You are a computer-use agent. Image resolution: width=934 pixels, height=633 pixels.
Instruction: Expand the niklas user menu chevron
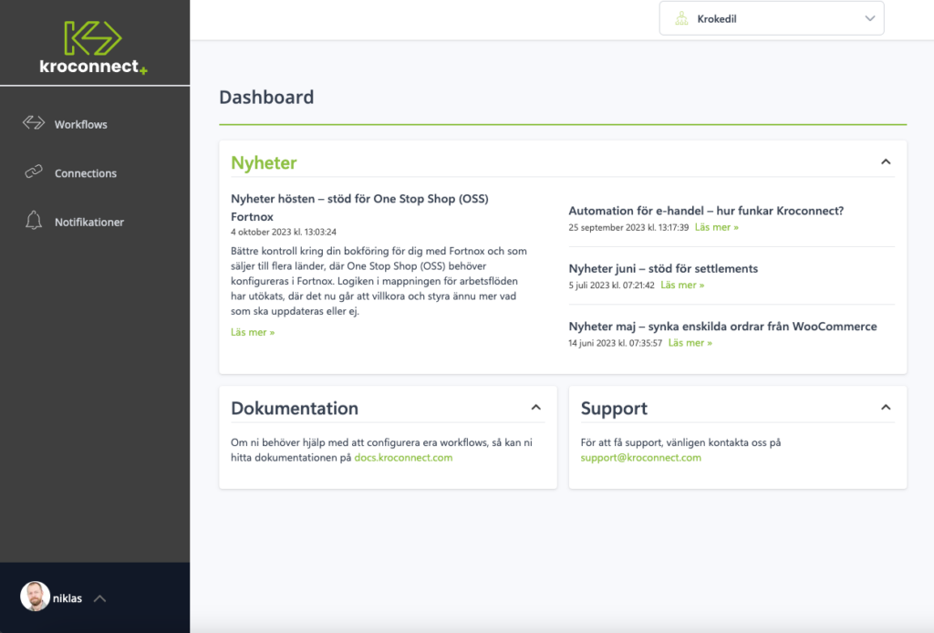click(100, 598)
